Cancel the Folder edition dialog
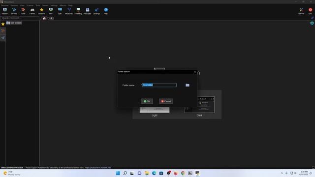The width and height of the screenshot is (315, 177). pos(166,101)
